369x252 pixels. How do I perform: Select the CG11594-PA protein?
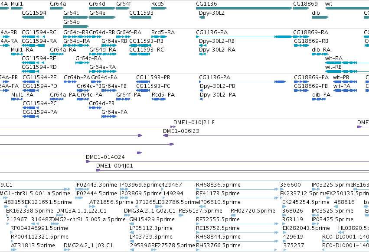(30, 116)
